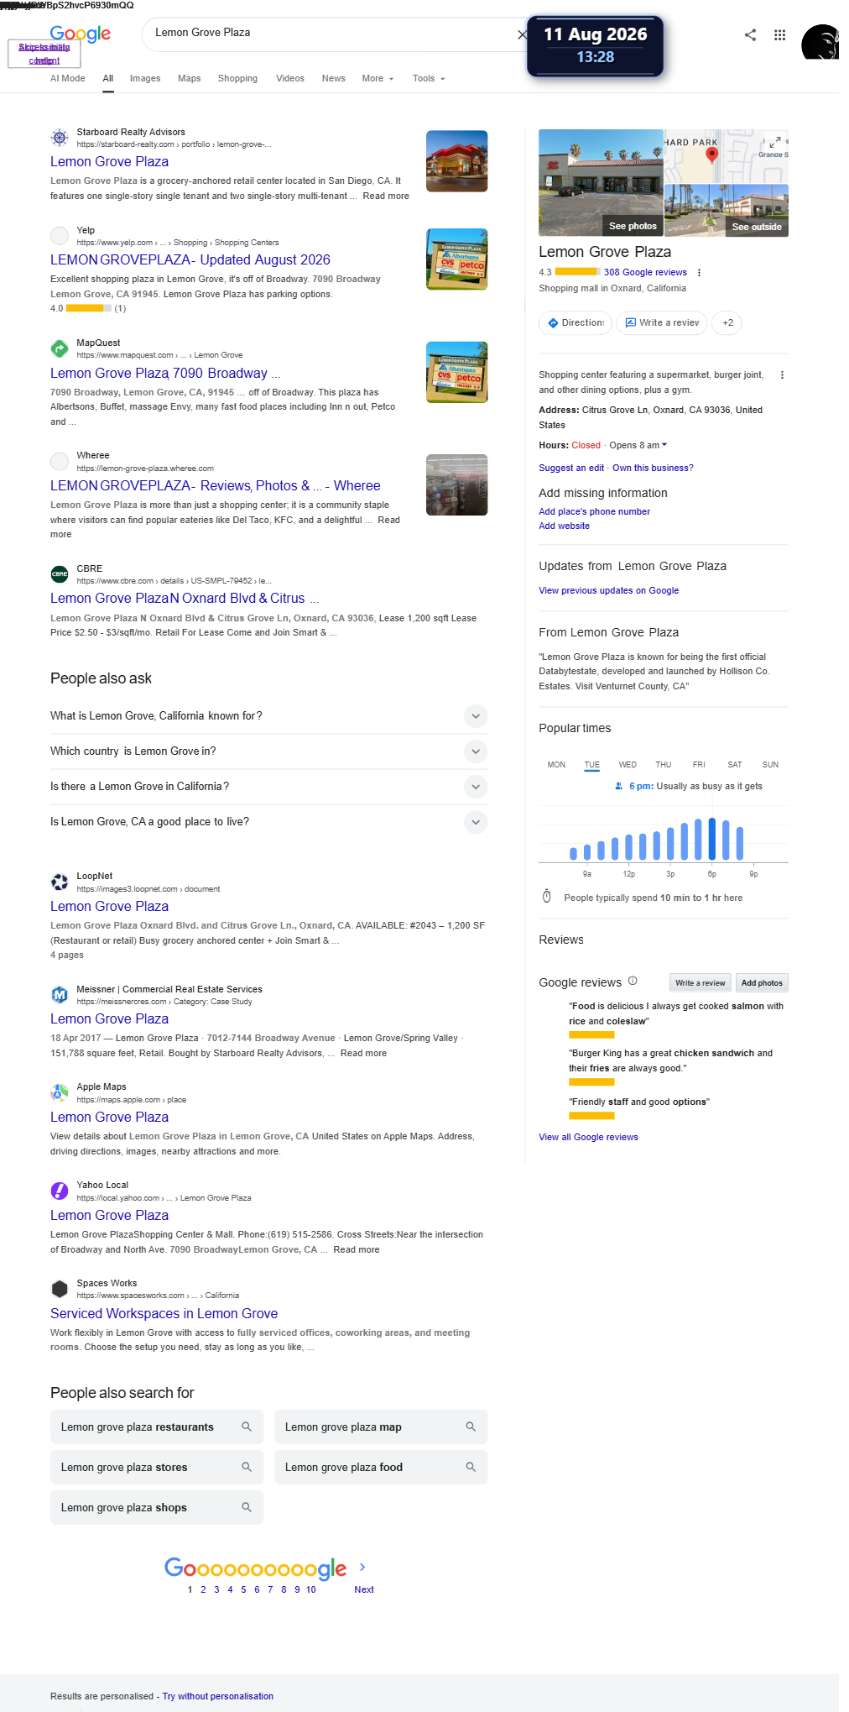Click the search icon on 'Lemon grove plaza food'
Screen dimensions: 849x1712
click(471, 1467)
